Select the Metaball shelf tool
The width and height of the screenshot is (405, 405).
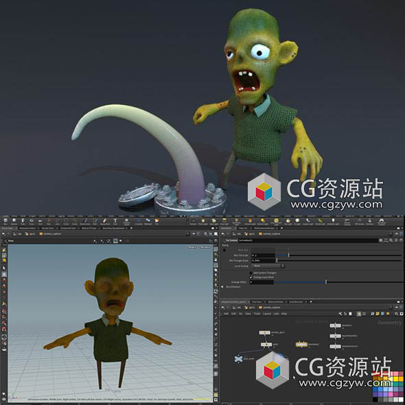coord(148,222)
